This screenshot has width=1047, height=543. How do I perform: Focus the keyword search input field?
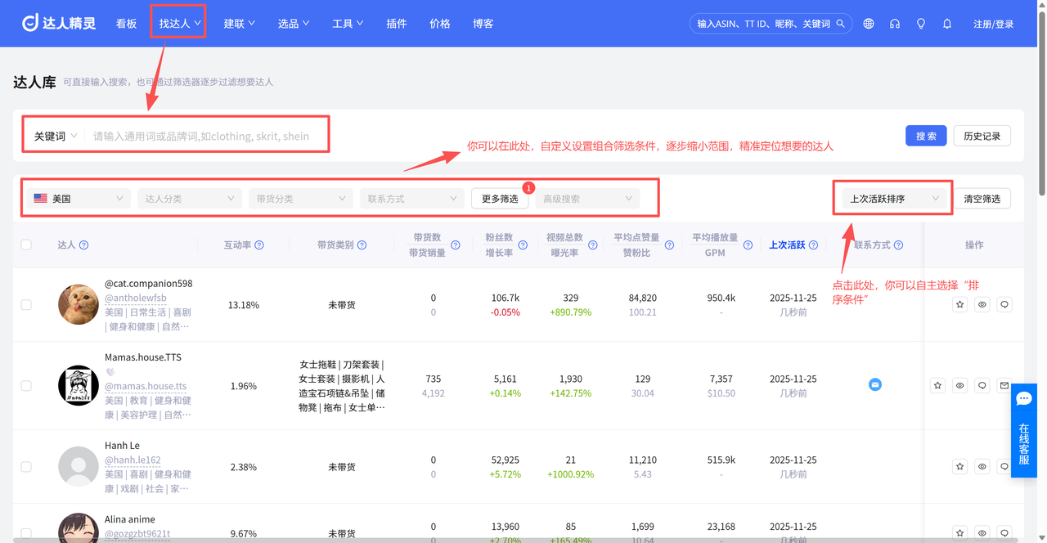(x=204, y=137)
